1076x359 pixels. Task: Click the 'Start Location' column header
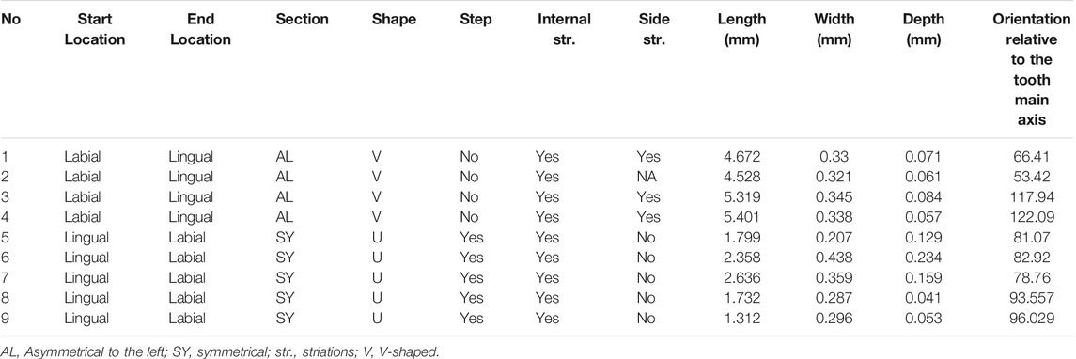pyautogui.click(x=95, y=29)
